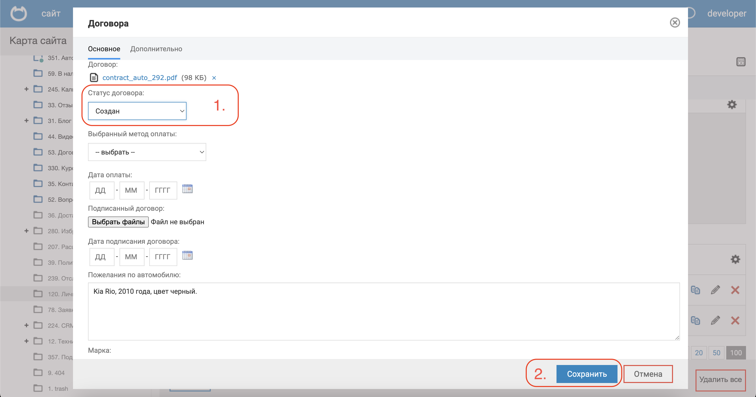Click the cat logo in the header

tap(18, 13)
